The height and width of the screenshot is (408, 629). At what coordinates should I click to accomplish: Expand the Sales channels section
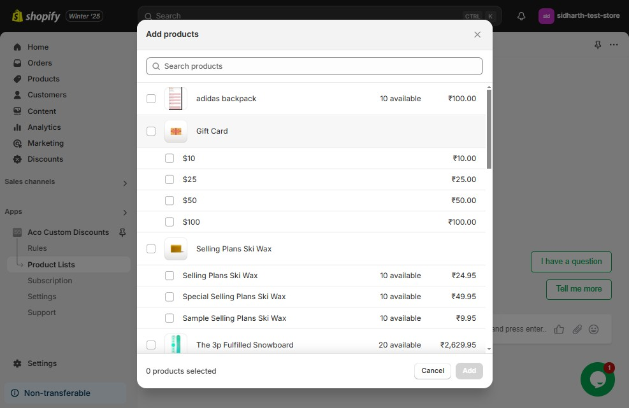(x=125, y=183)
